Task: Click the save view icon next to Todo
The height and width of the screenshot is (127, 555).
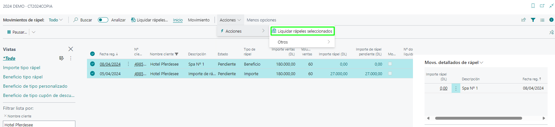Action: tap(61, 58)
